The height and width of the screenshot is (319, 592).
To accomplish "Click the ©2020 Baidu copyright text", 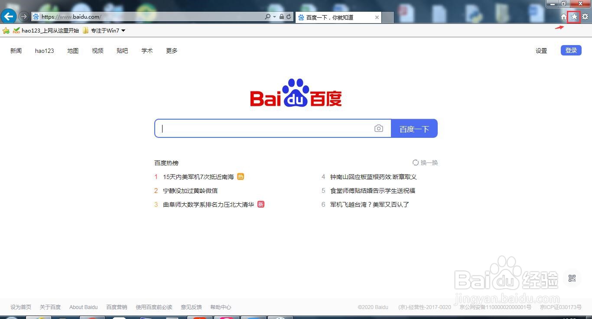I will (373, 307).
